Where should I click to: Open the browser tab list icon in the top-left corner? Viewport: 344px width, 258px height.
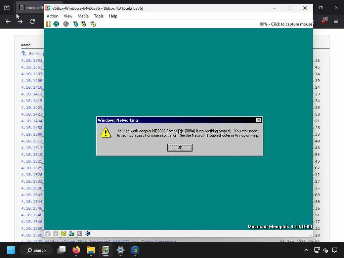pyautogui.click(x=7, y=8)
